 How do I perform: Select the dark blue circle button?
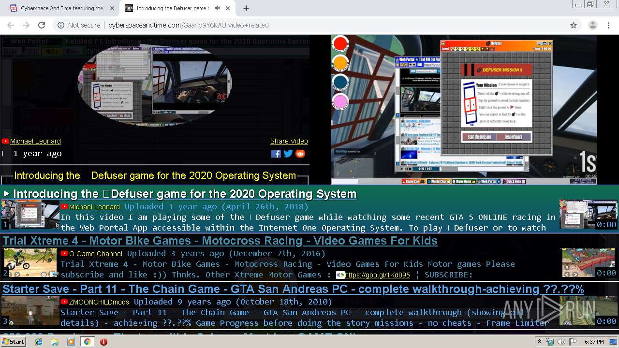click(340, 82)
